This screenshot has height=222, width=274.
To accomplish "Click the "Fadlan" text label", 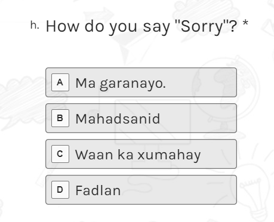I will click(x=98, y=190).
